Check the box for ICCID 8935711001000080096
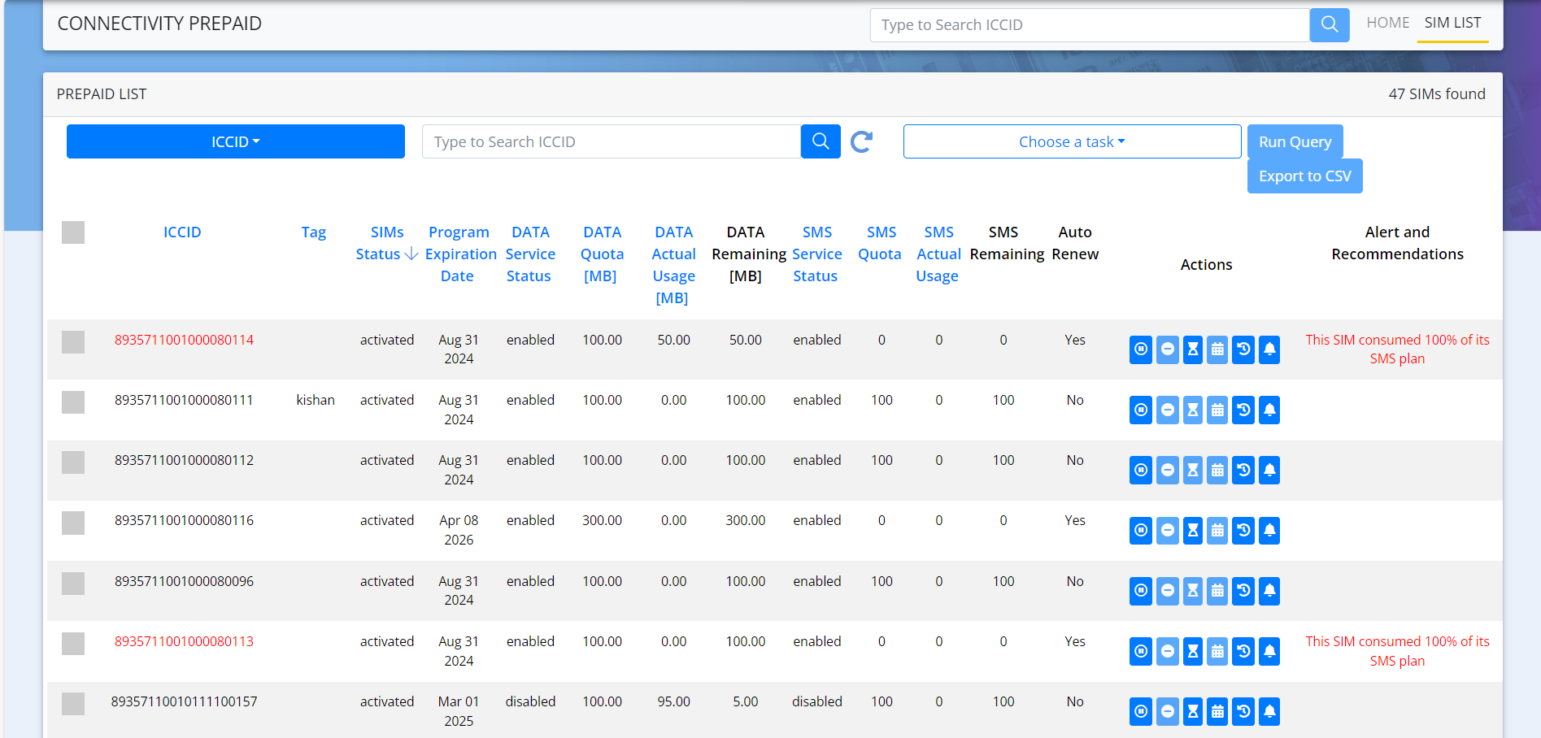This screenshot has width=1541, height=738. (x=73, y=584)
